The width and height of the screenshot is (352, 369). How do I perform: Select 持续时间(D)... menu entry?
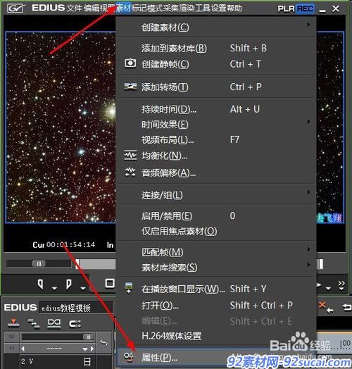[216, 109]
